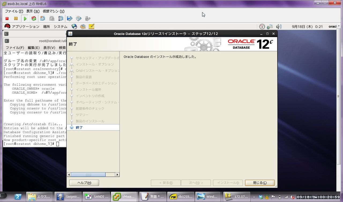Select the データベースのエディション step
Image resolution: width=343 pixels, height=202 pixels.
coord(96,83)
